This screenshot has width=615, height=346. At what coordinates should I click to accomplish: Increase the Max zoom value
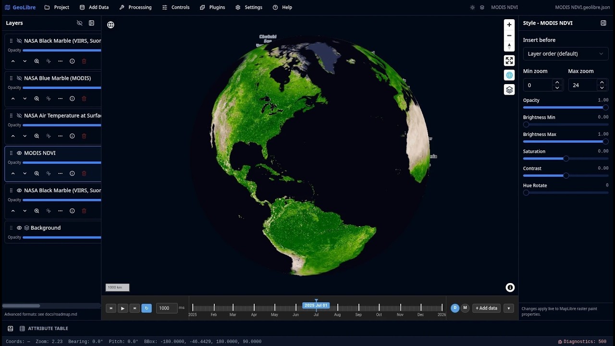[x=602, y=83]
